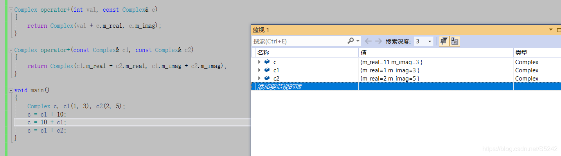Screen dimensions: 561x156
Task: Click the blue cube icon for variable c2
Action: (267, 79)
